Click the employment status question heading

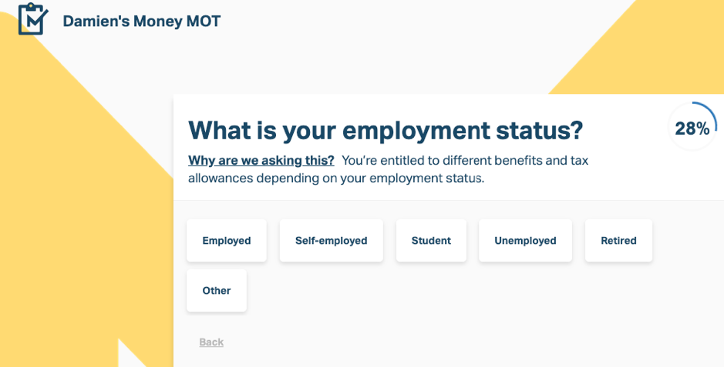click(386, 130)
